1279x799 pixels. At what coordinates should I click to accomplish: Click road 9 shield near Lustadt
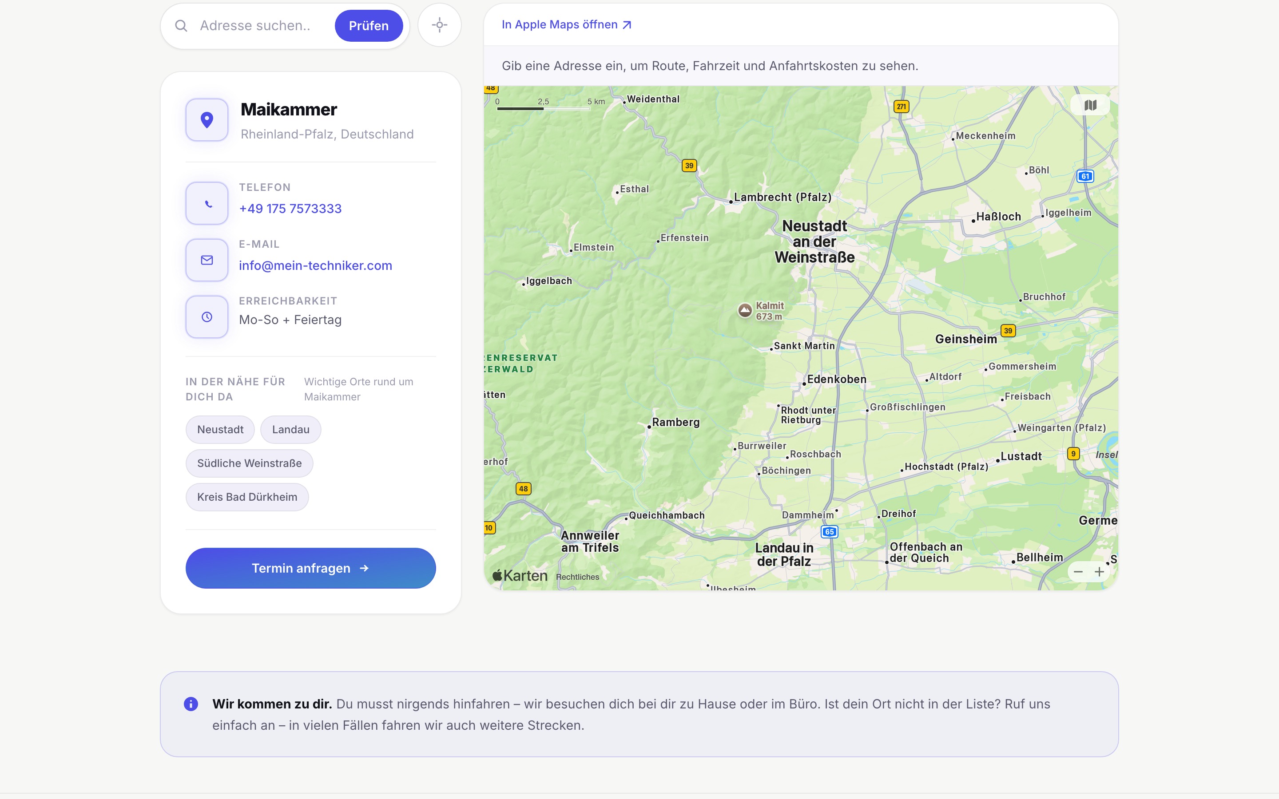point(1073,453)
